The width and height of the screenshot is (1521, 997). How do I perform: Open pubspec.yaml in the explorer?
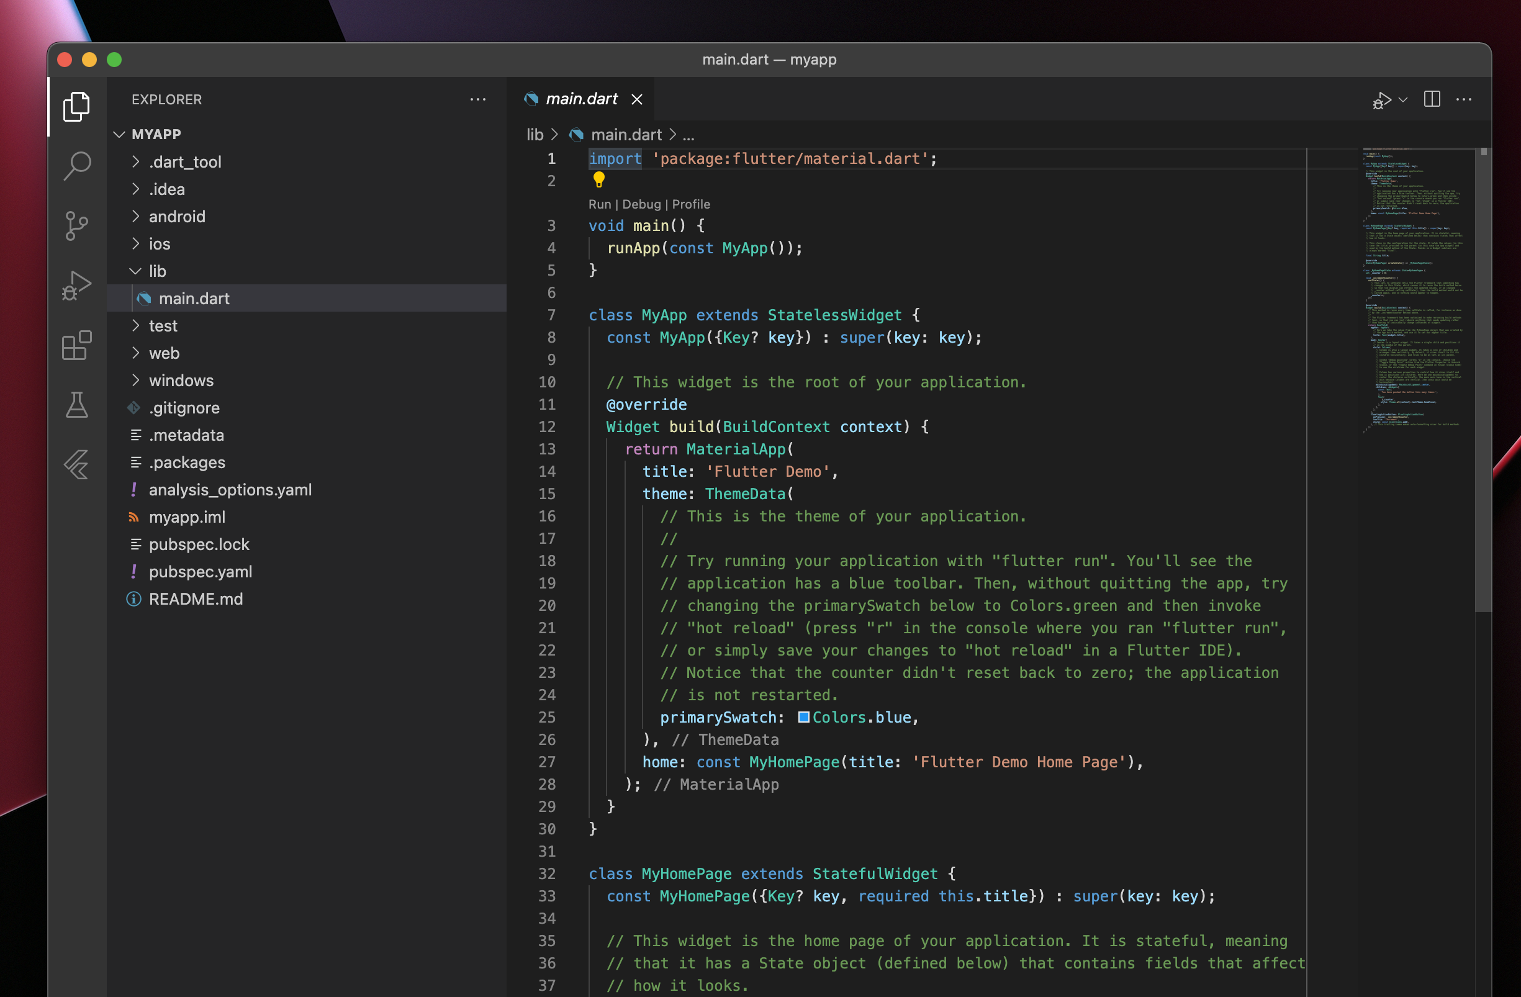[x=200, y=571]
